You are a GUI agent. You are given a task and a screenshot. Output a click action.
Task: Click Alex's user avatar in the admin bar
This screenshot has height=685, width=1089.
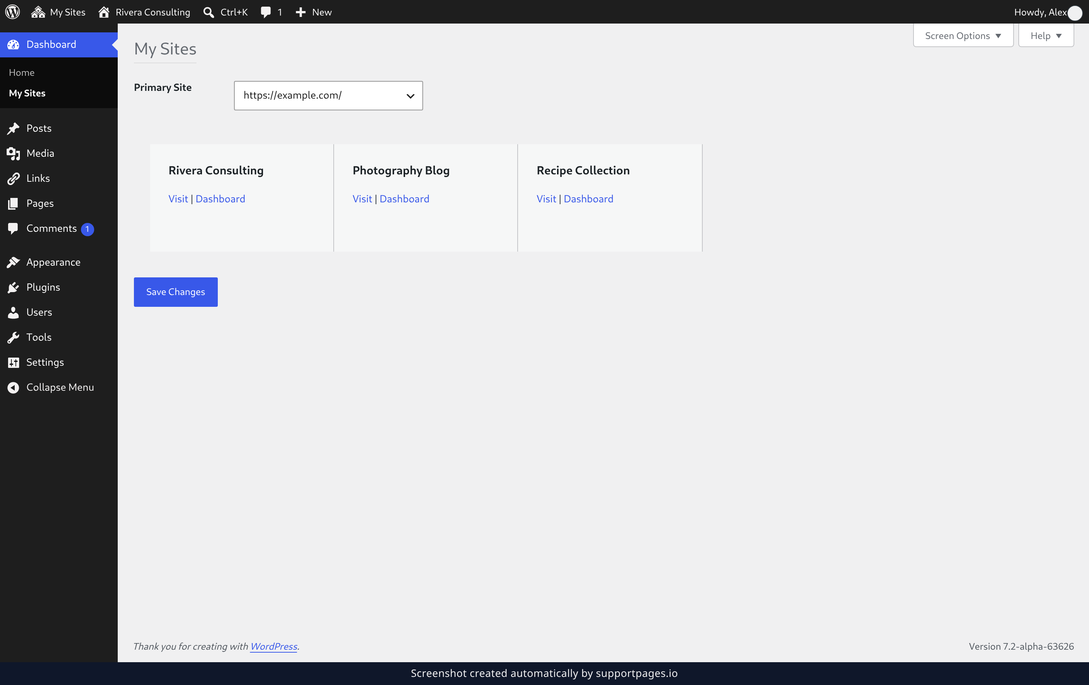point(1075,13)
